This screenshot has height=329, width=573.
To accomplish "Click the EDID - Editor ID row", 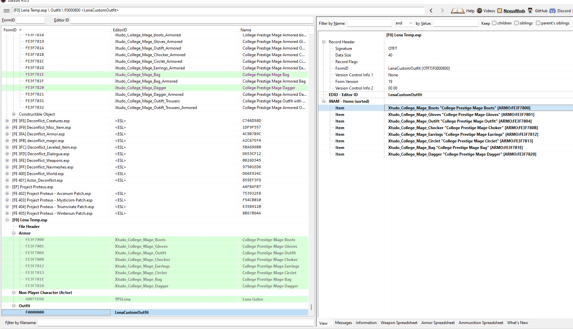I will pyautogui.click(x=445, y=95).
